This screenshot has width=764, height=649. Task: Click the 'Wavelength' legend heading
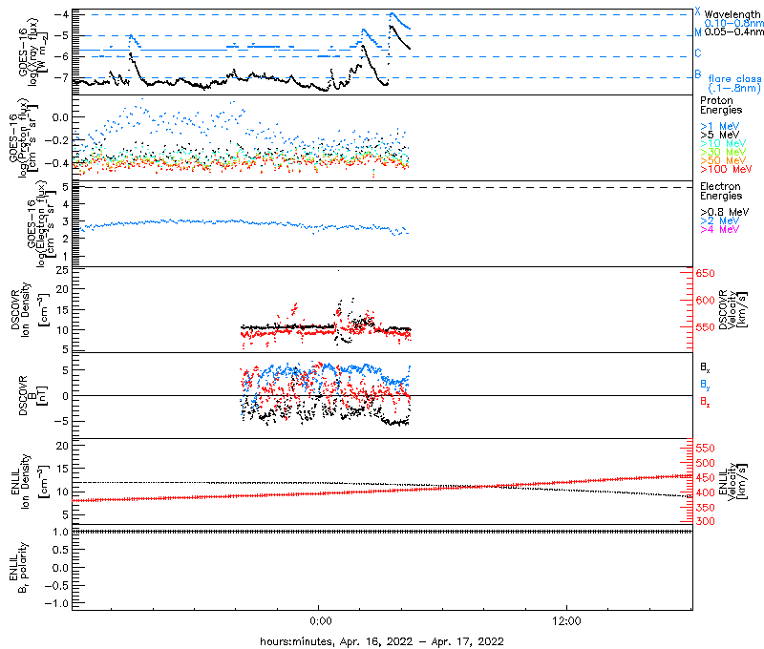click(x=732, y=14)
